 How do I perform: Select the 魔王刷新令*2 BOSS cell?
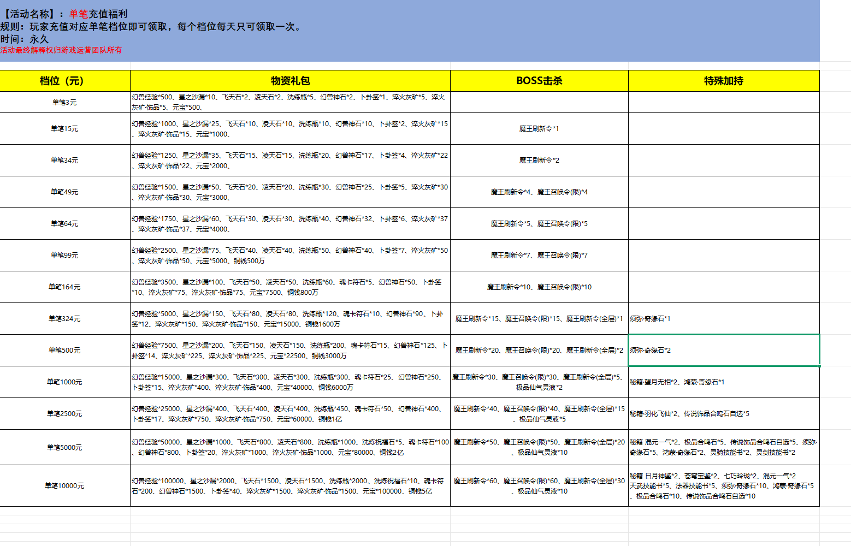[539, 161]
